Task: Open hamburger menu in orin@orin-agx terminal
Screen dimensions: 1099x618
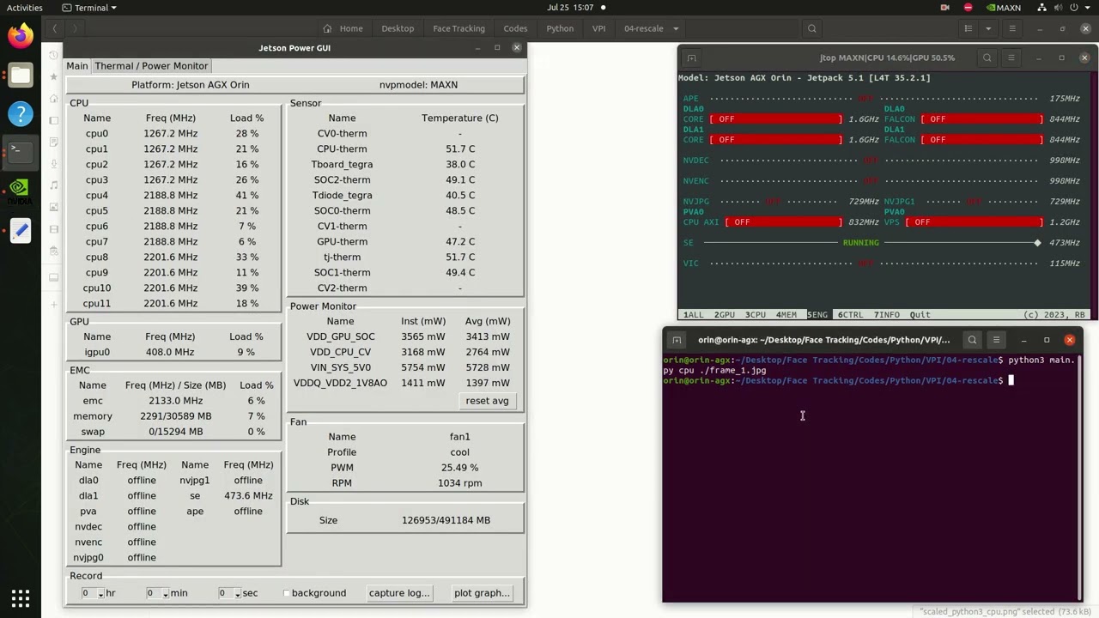Action: 996,340
